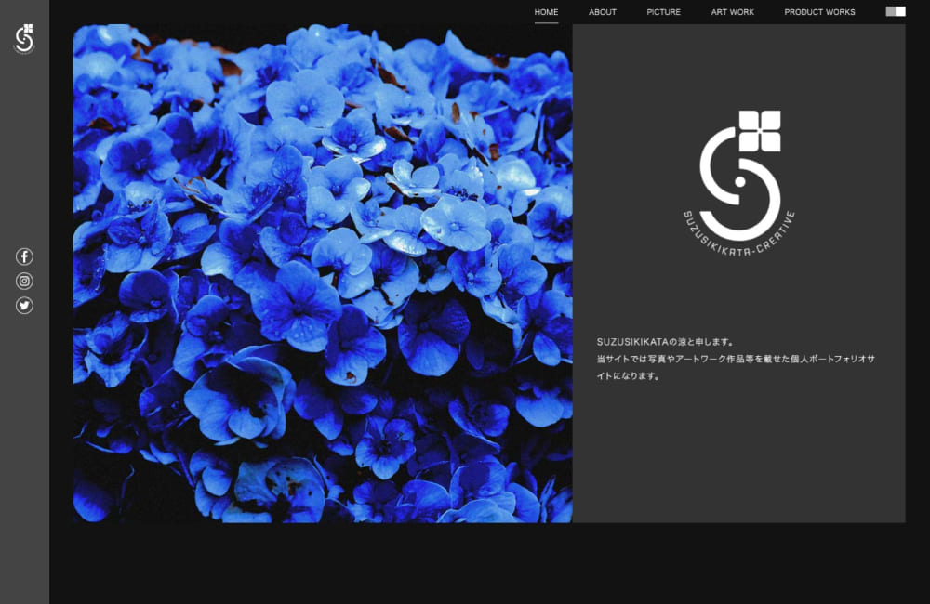
Task: Open the Instagram profile icon
Action: pyautogui.click(x=24, y=281)
